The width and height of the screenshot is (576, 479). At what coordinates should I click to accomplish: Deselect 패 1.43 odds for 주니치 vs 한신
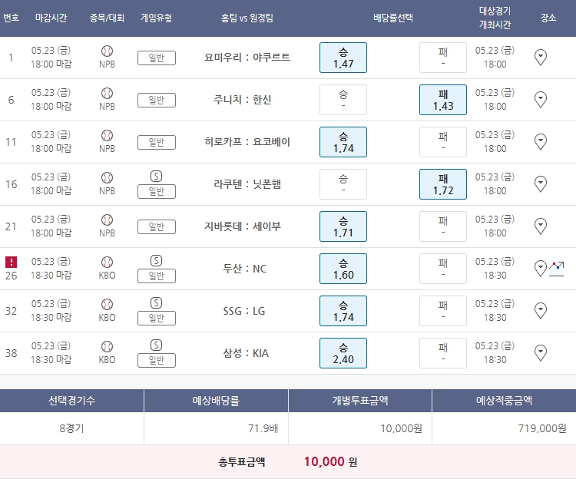point(443,100)
